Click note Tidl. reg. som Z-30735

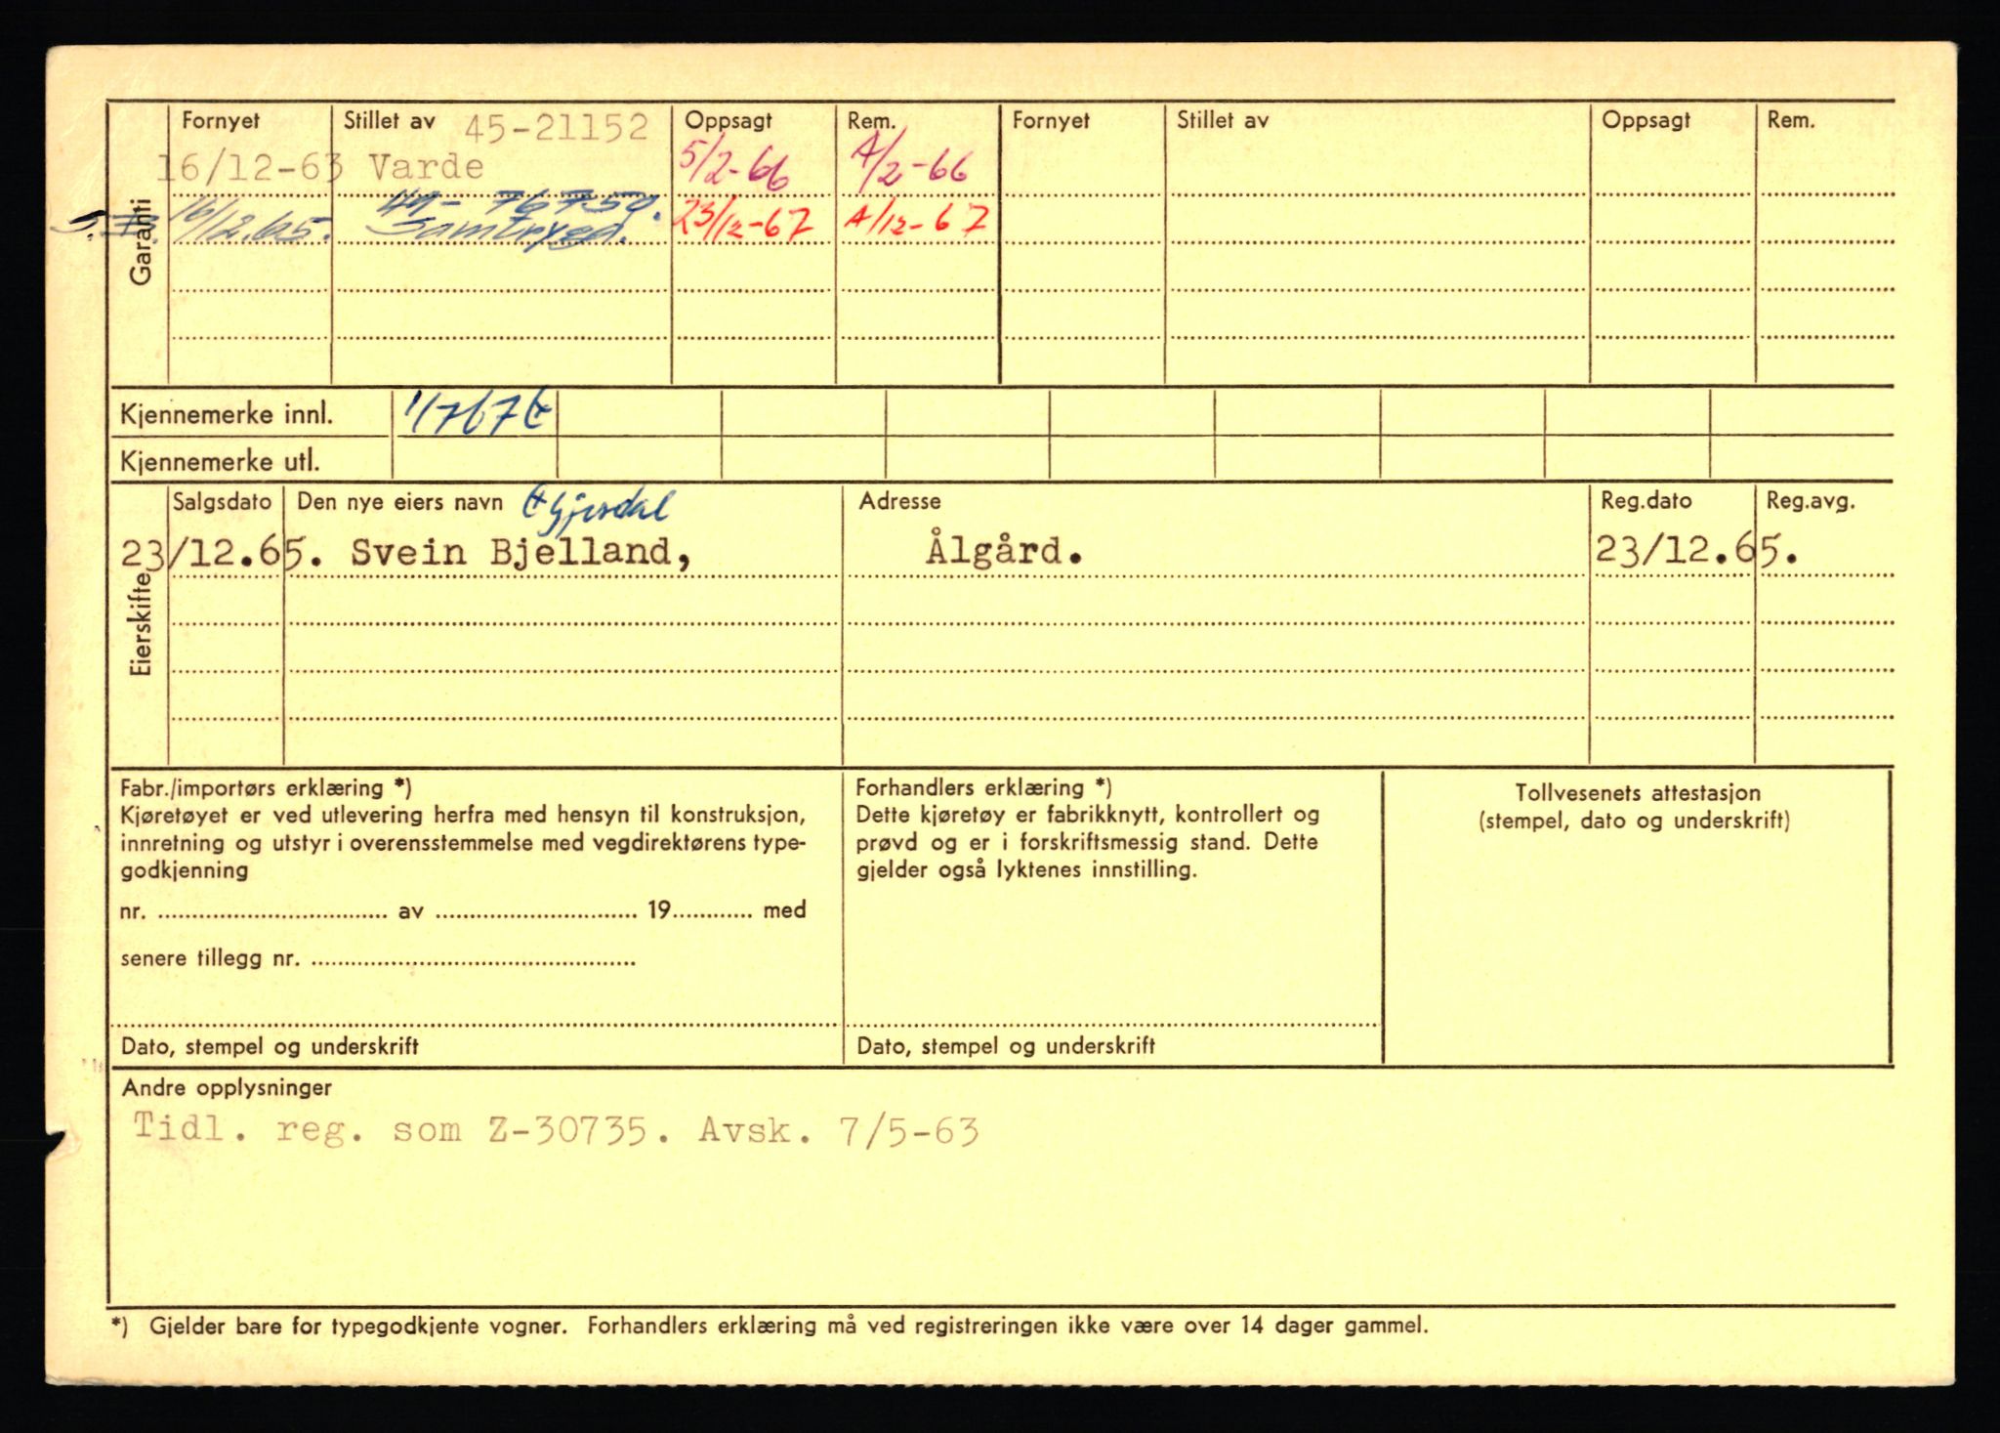pos(399,1129)
